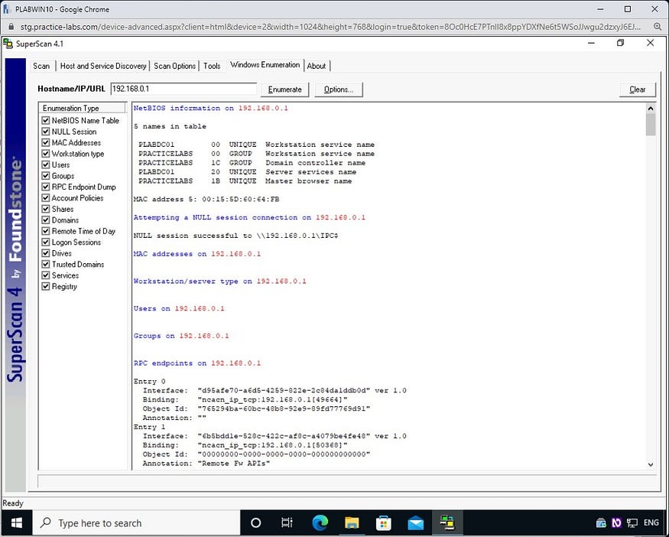Open Task View in taskbar
The width and height of the screenshot is (669, 537).
pyautogui.click(x=287, y=522)
